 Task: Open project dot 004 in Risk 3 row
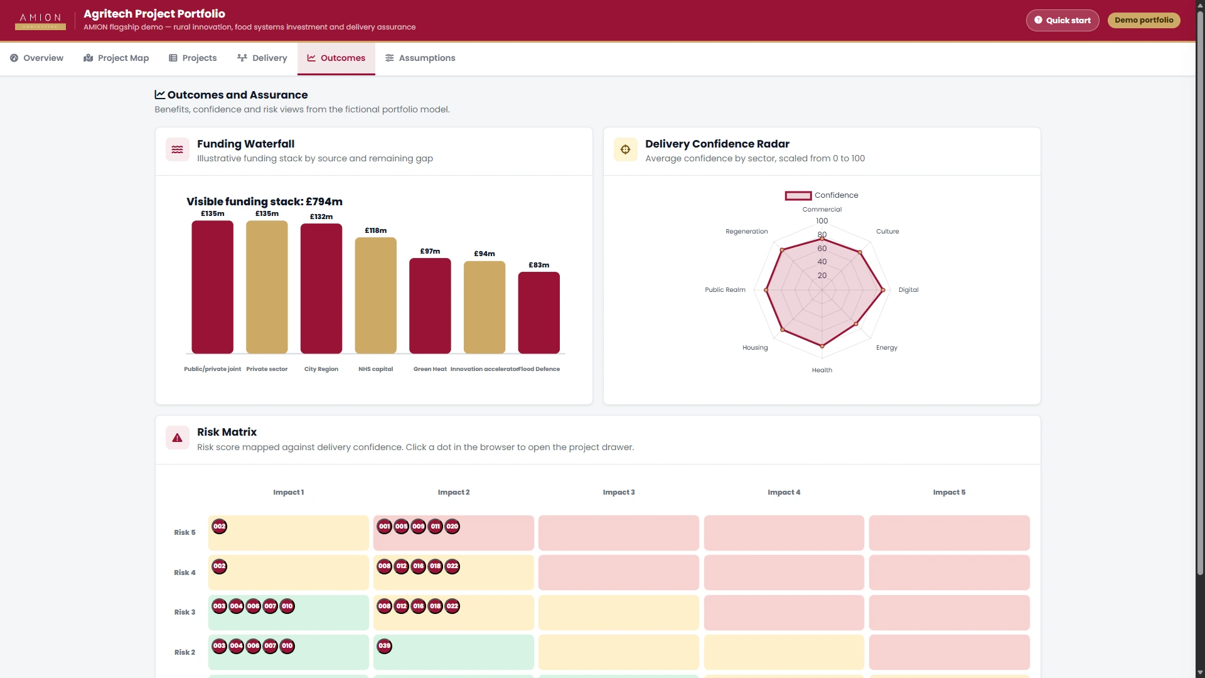[x=236, y=606]
